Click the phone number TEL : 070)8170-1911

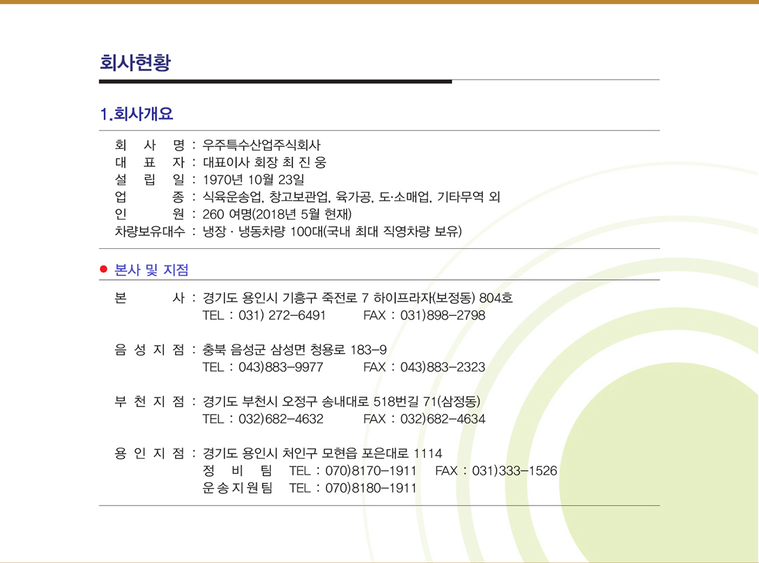click(x=352, y=471)
